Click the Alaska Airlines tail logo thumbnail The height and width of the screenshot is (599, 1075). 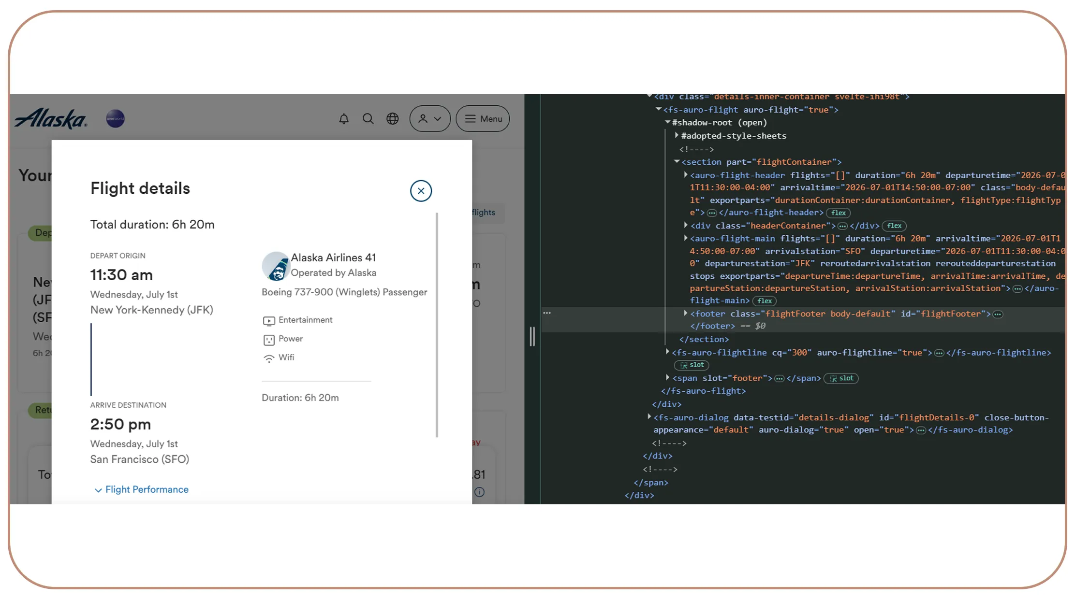(276, 266)
